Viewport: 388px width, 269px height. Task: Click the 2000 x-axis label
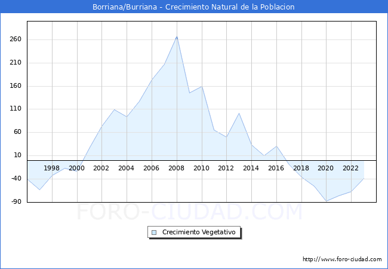[x=76, y=168]
